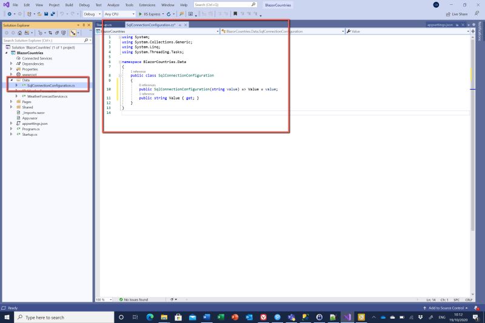Click Add to Source Control in status bar
Screen dimensions: 485x323
point(446,308)
